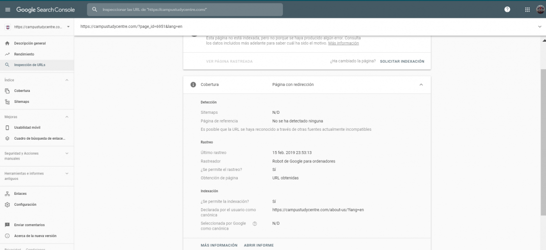This screenshot has width=546, height=250.
Task: Click the campusstudycentre property favicon
Action: [x=8, y=27]
